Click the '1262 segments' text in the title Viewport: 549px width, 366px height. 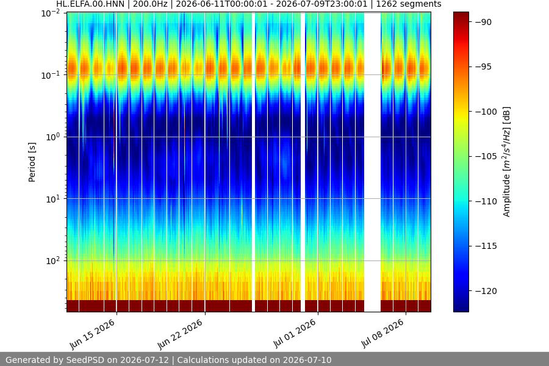click(x=408, y=4)
